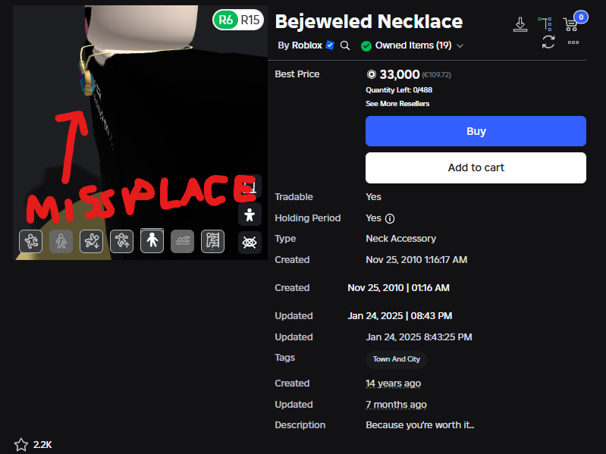Viewport: 606px width, 454px height.
Task: Toggle the avatar body preview button
Action: [250, 214]
